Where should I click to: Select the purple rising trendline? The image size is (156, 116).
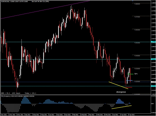coord(45,10)
